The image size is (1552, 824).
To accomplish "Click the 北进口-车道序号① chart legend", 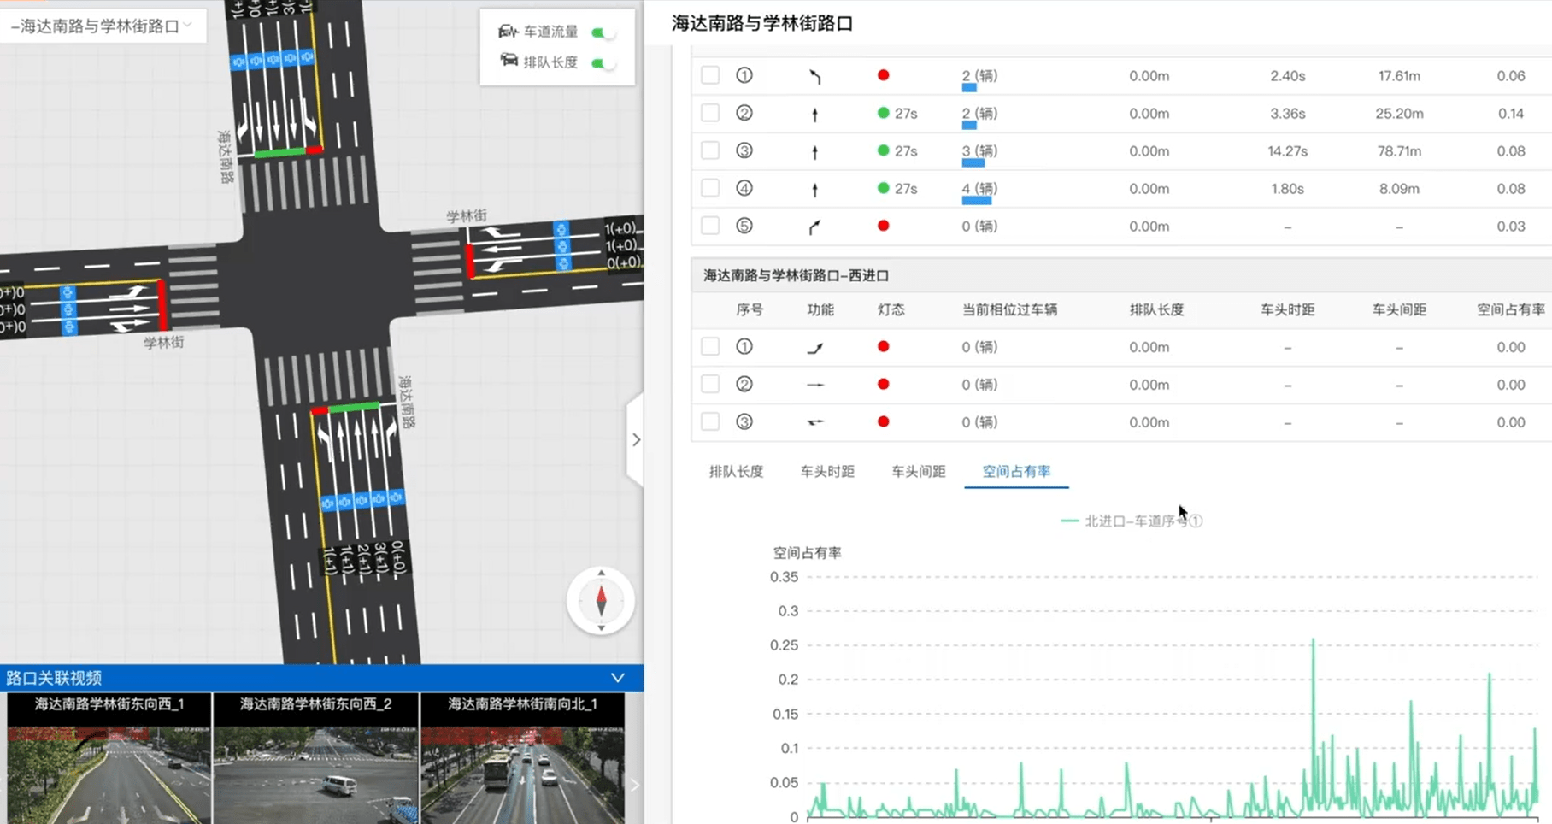I will coord(1132,521).
